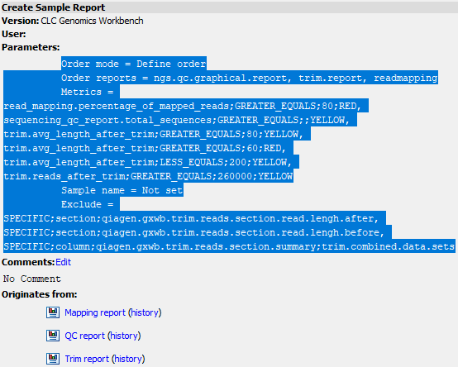
Task: Click the trim.combined.data.sets exclude line
Action: [229, 246]
